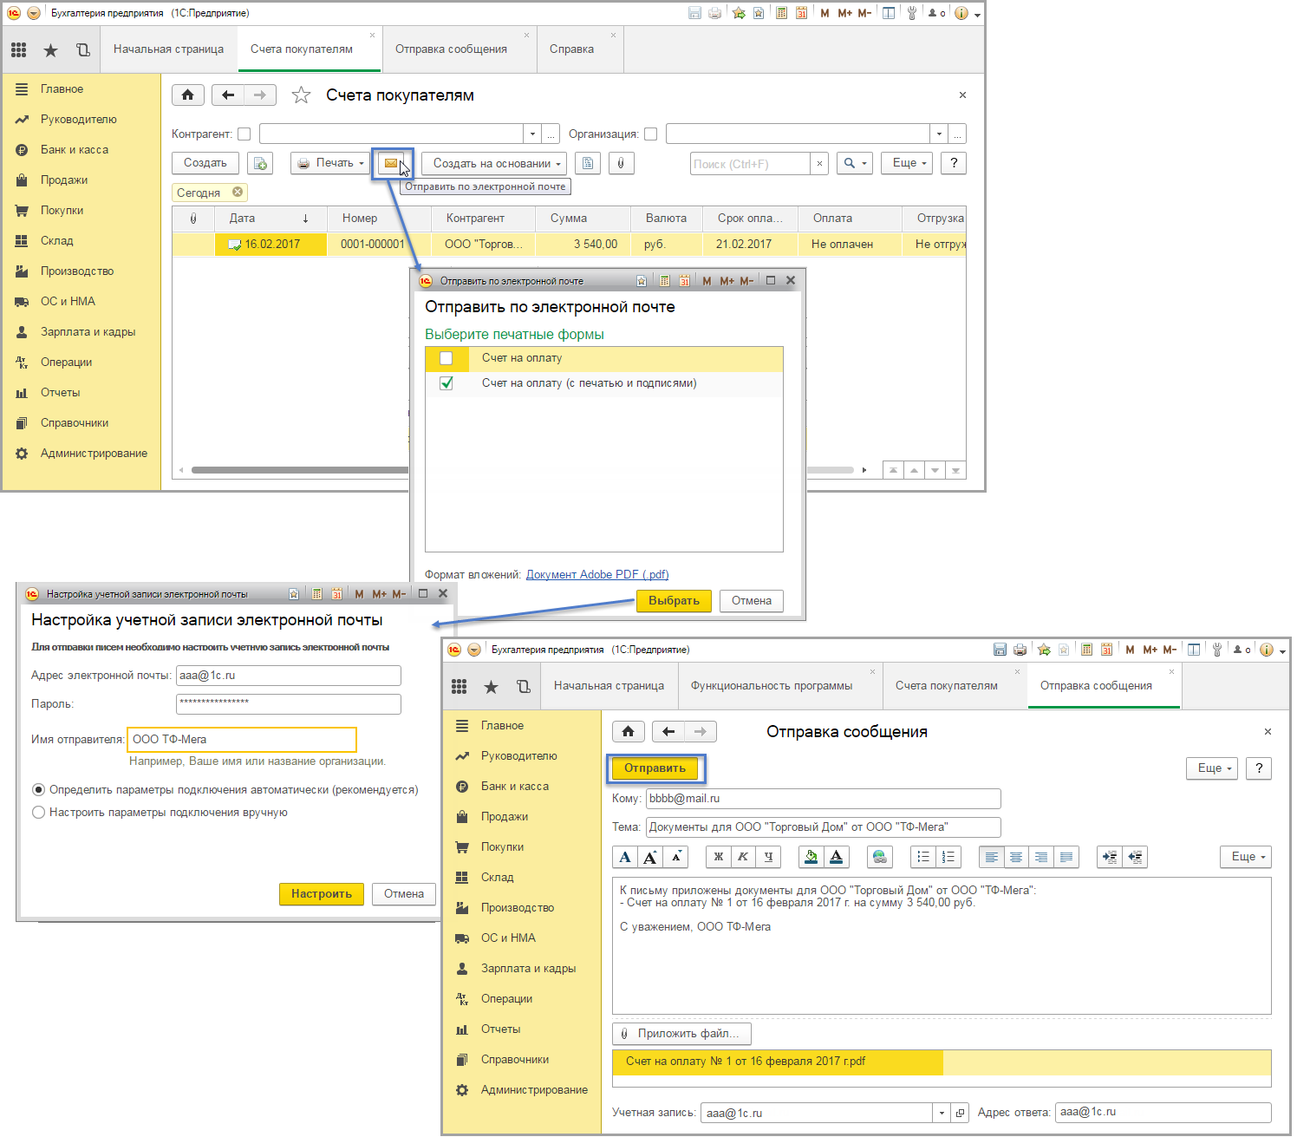Click the bold Ж formatting icon
This screenshot has width=1297, height=1137.
pos(718,857)
